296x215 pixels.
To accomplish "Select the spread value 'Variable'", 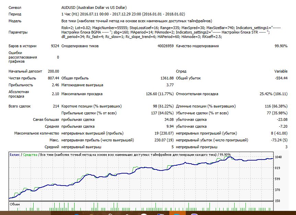I will click(281, 71).
